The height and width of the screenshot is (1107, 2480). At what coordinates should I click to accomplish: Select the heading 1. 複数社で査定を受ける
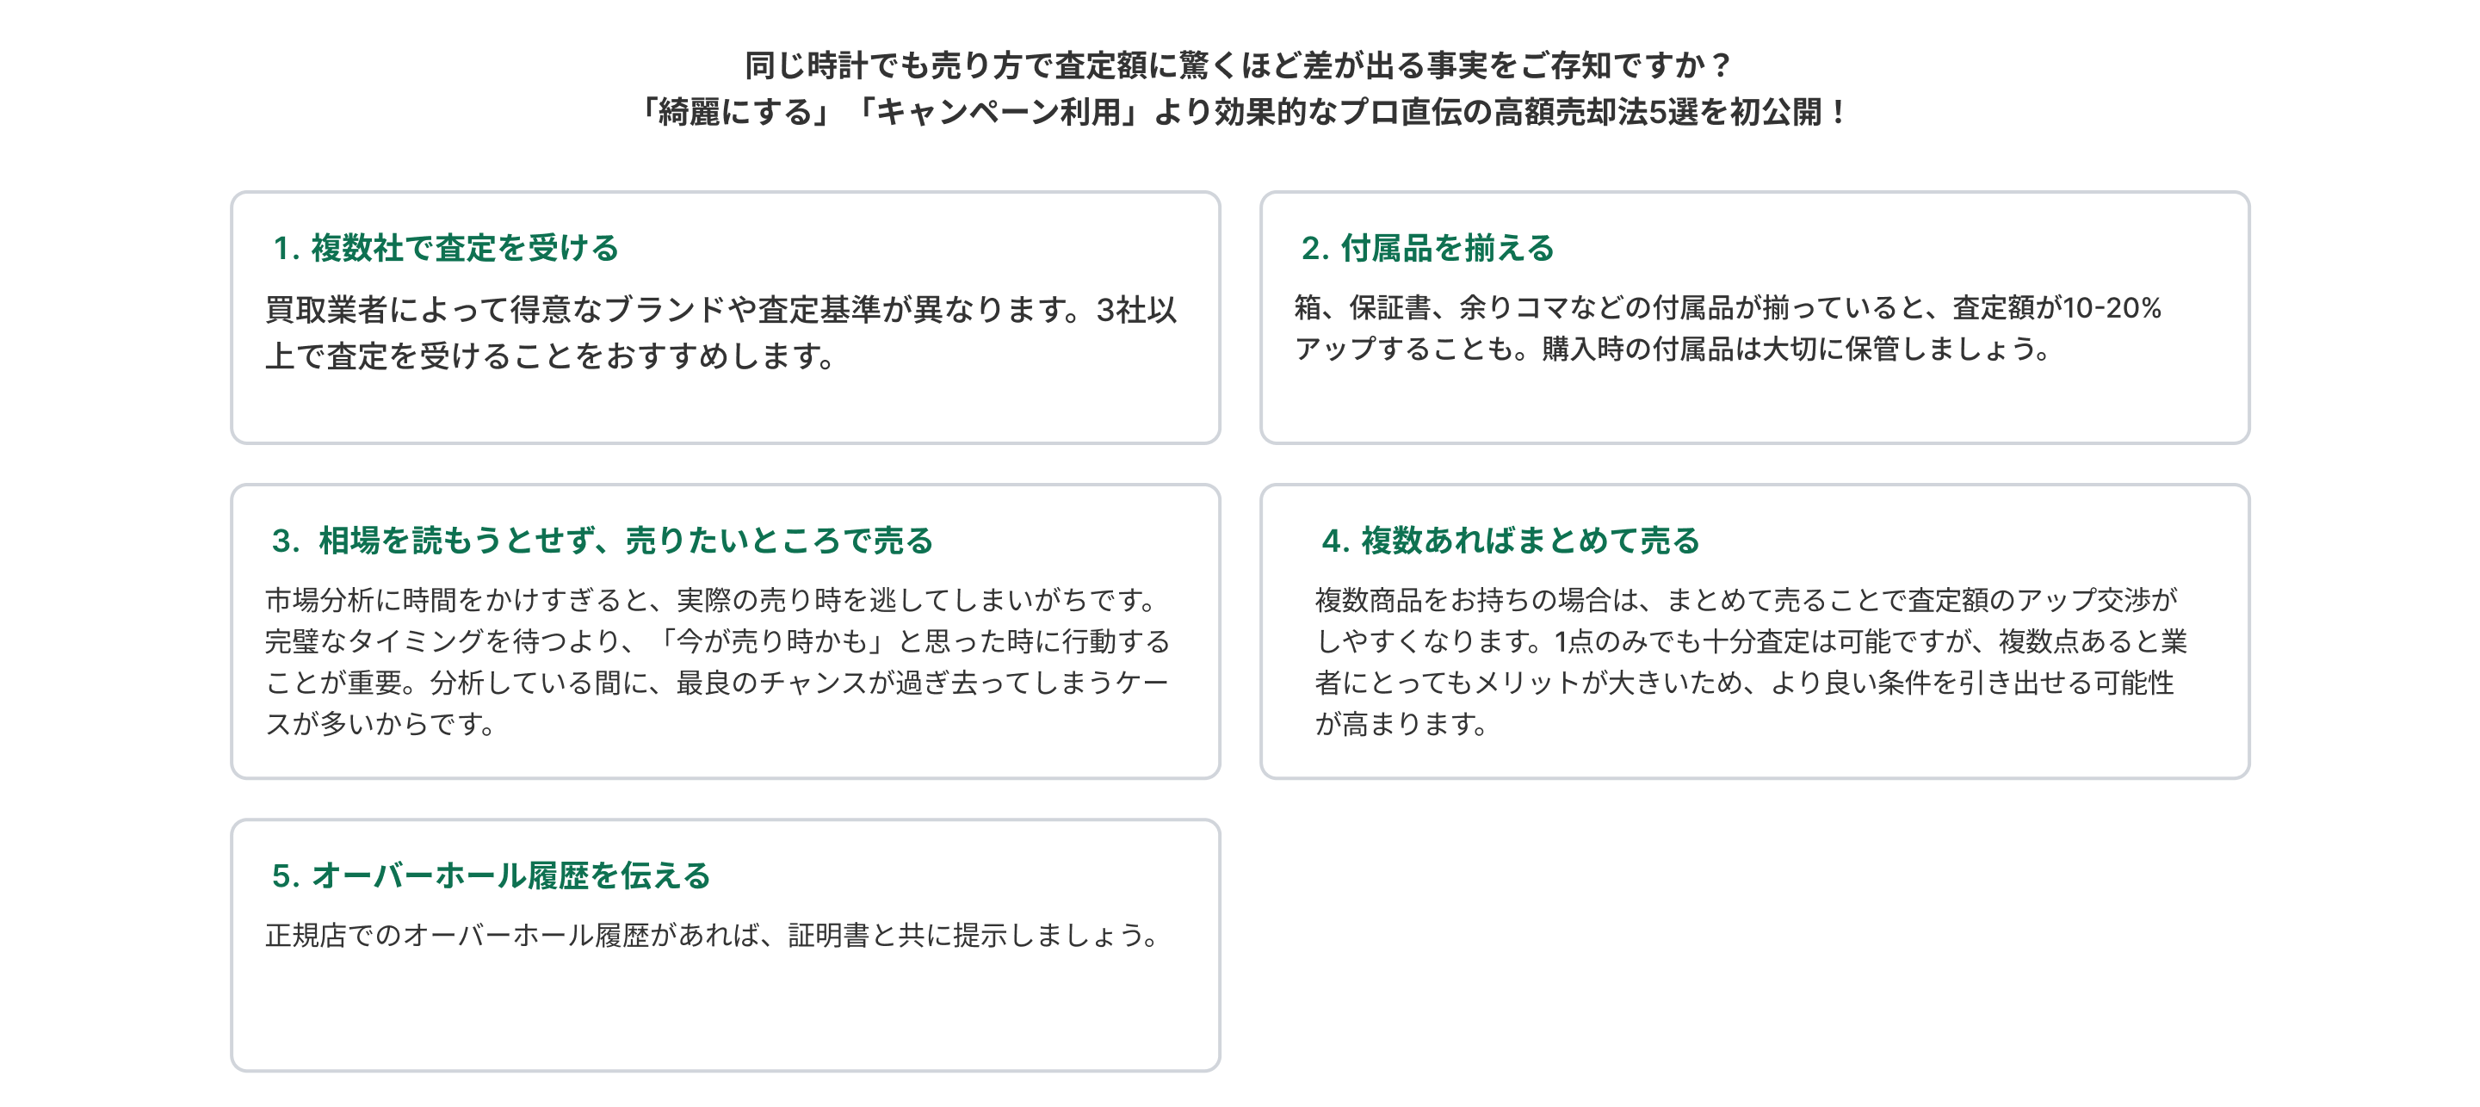coord(446,249)
